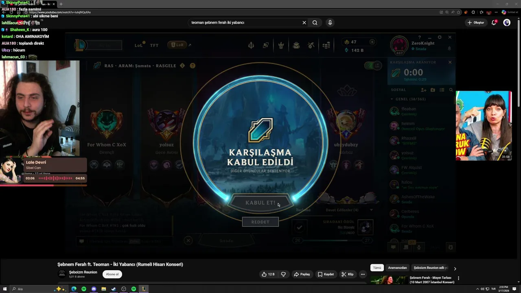Open the crafting hammer icon in nav
Screen dimensions: 521x293
tap(311, 45)
